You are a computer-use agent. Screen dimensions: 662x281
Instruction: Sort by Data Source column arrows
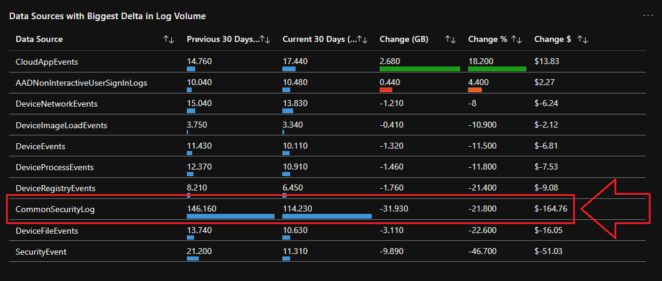168,40
